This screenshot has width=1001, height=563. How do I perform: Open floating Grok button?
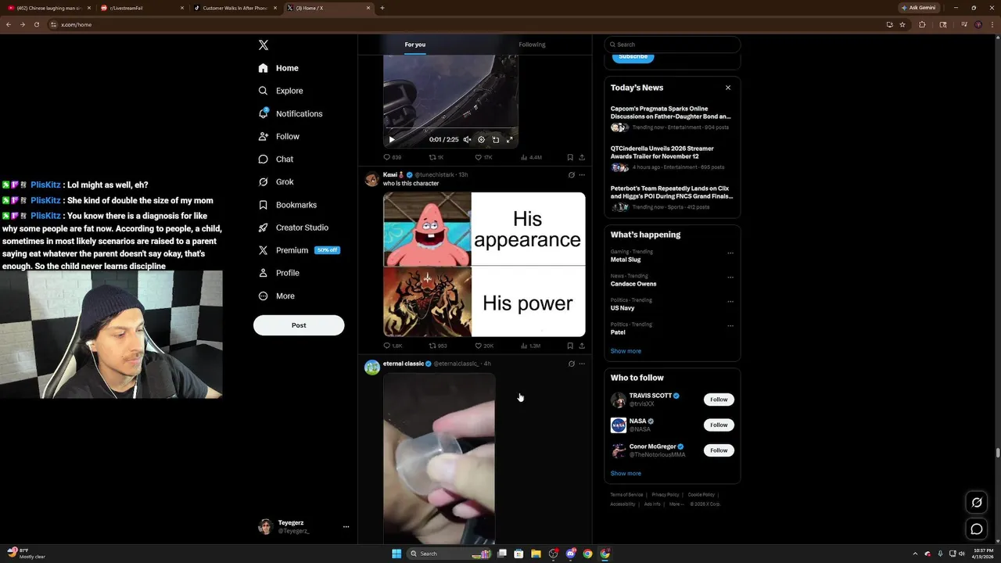pos(977,503)
